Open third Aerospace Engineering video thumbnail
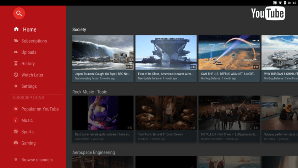Screen dimensions: 298x168 229,162
